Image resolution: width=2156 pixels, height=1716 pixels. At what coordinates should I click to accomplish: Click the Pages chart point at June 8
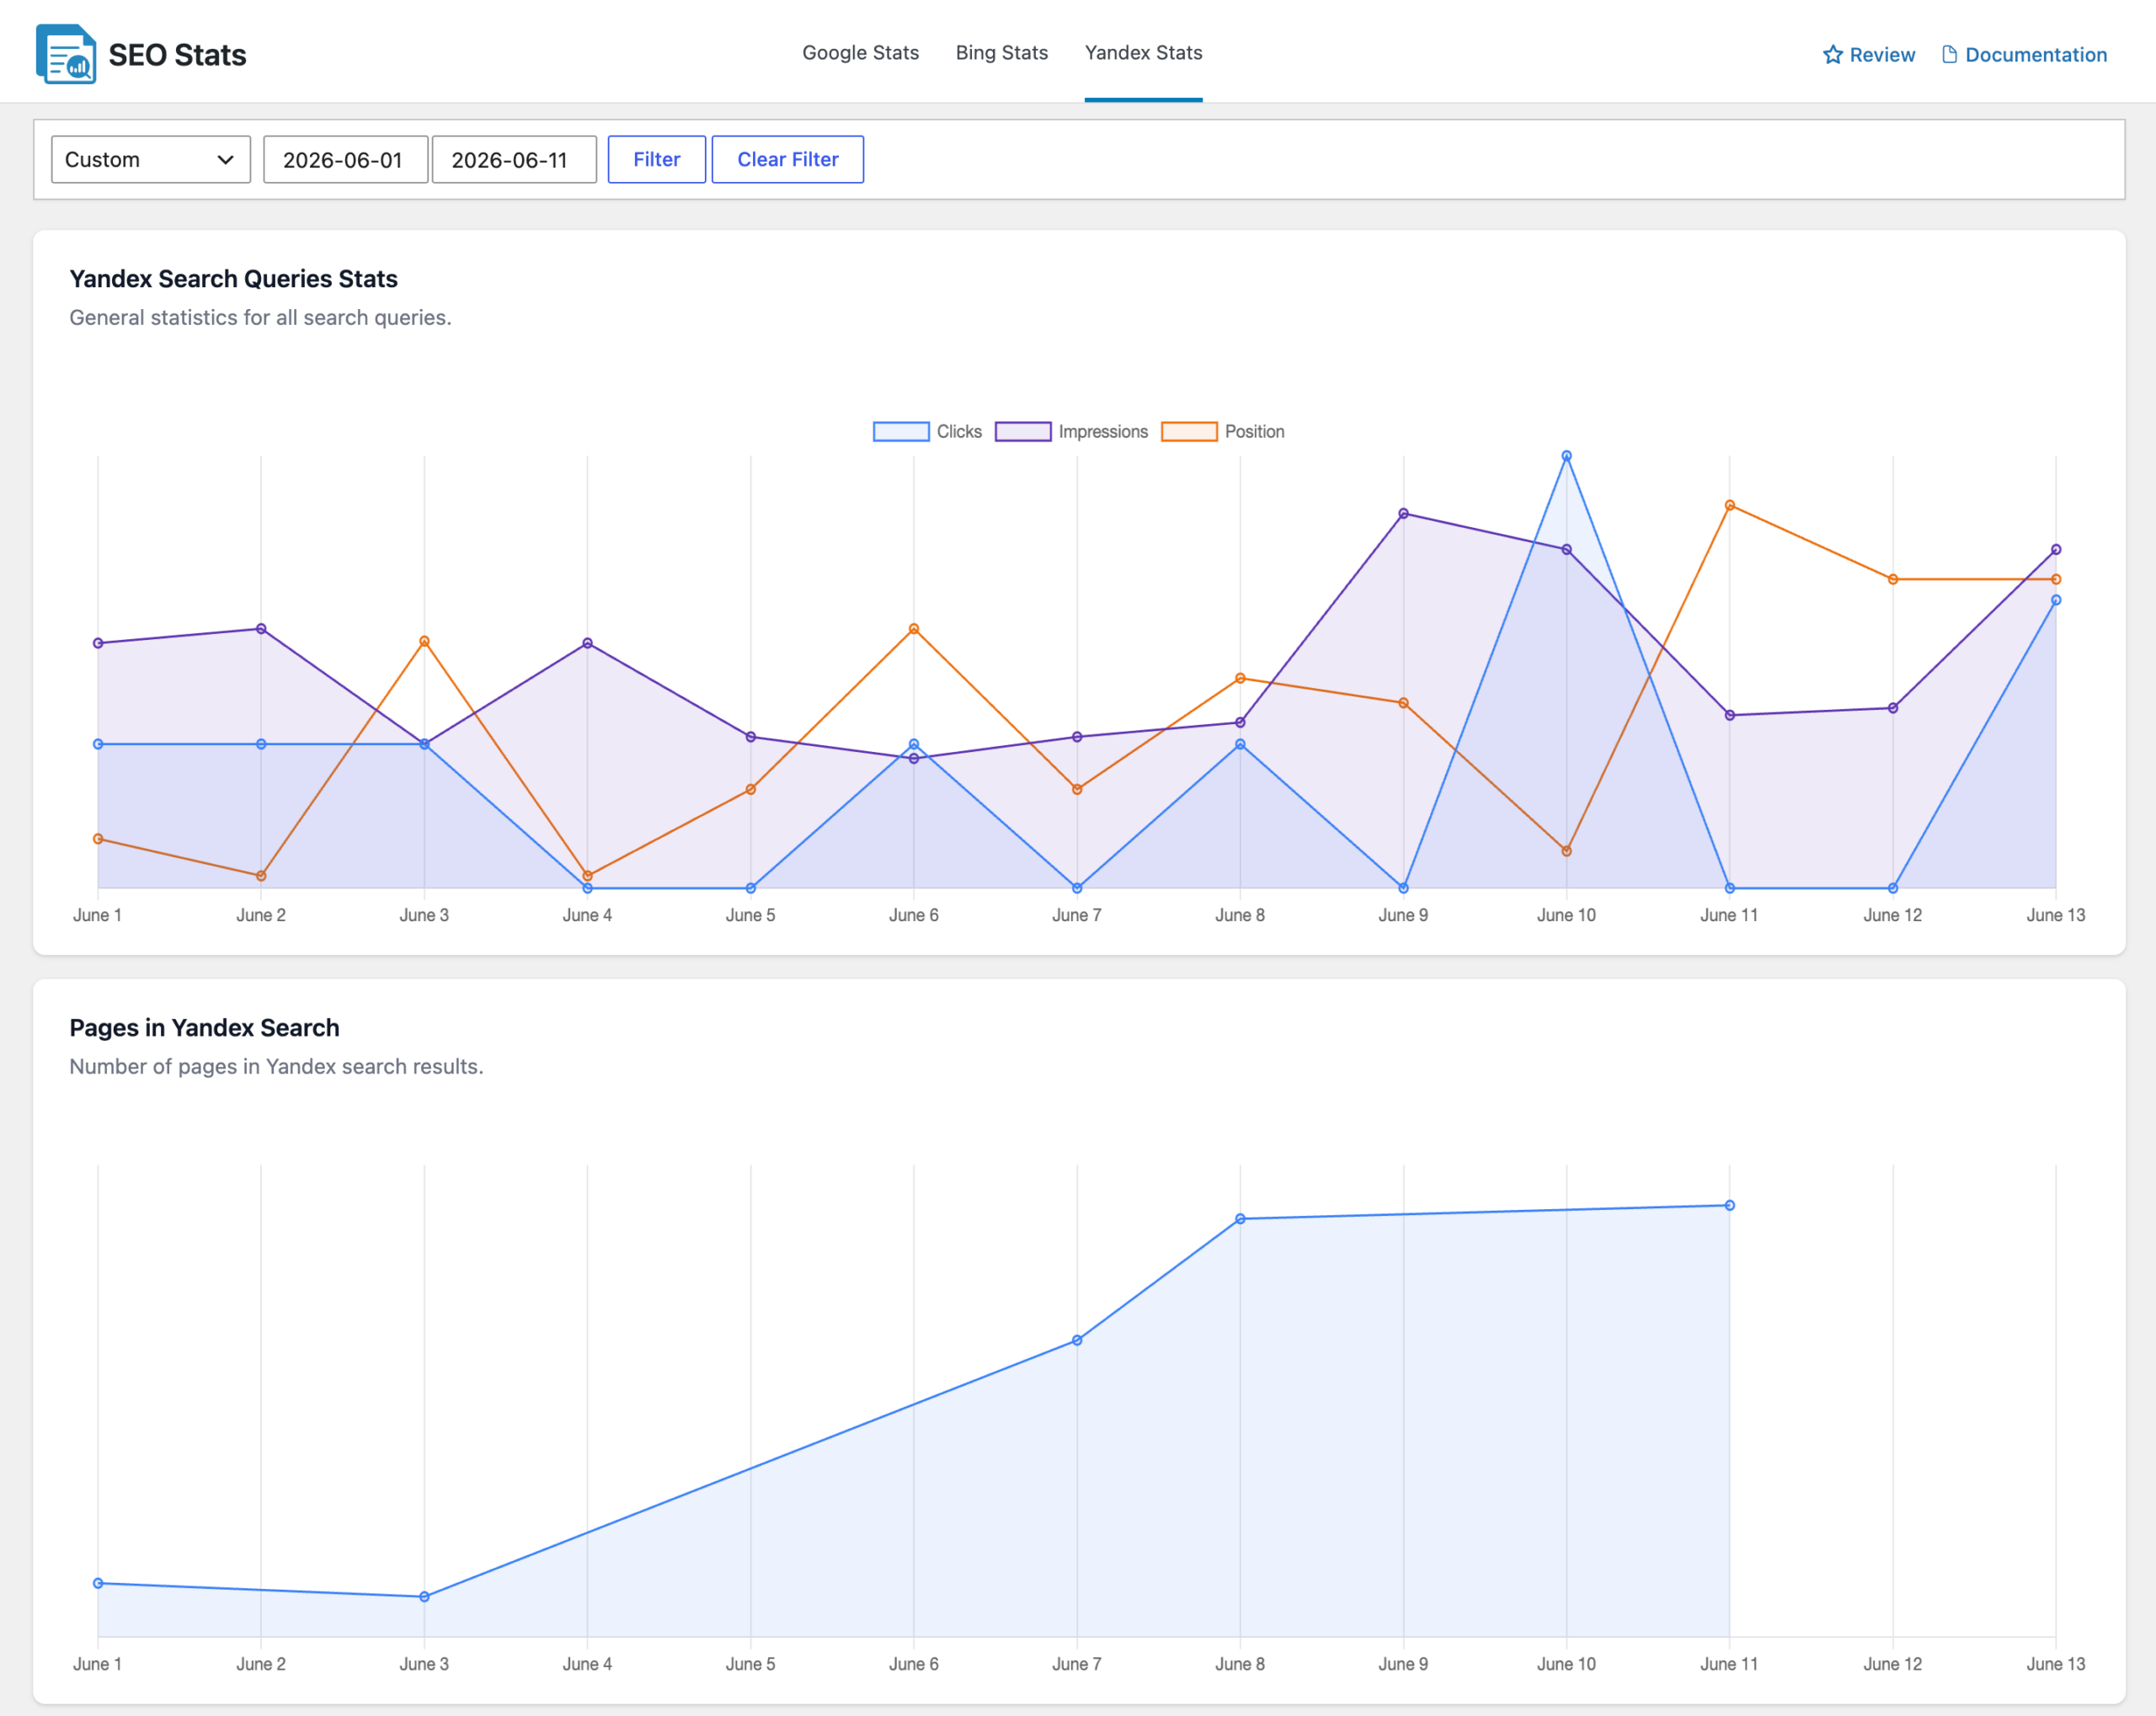point(1240,1219)
